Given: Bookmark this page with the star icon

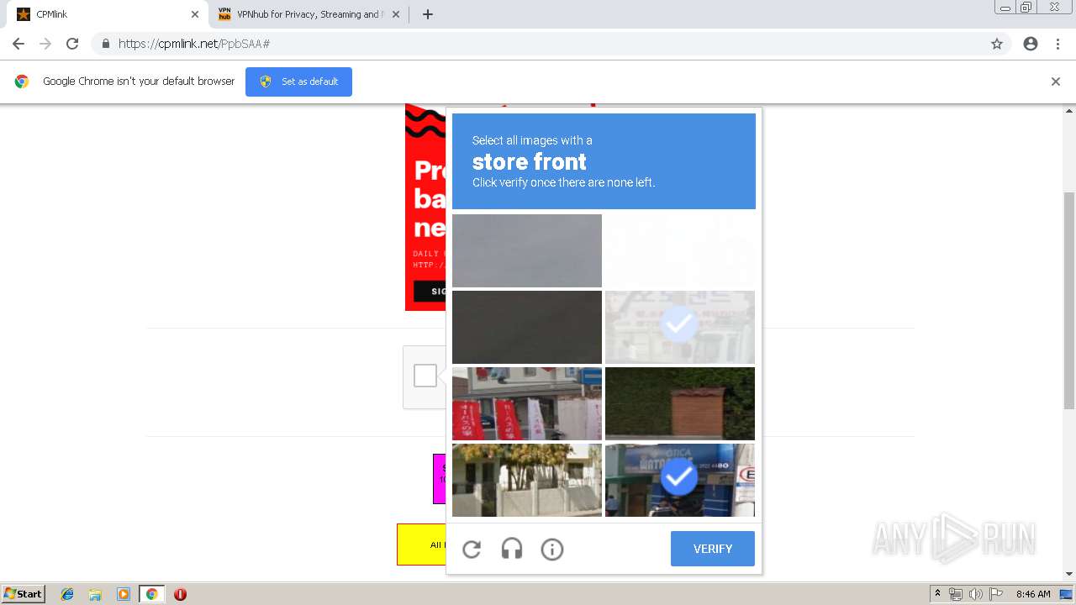Looking at the screenshot, I should [x=997, y=44].
